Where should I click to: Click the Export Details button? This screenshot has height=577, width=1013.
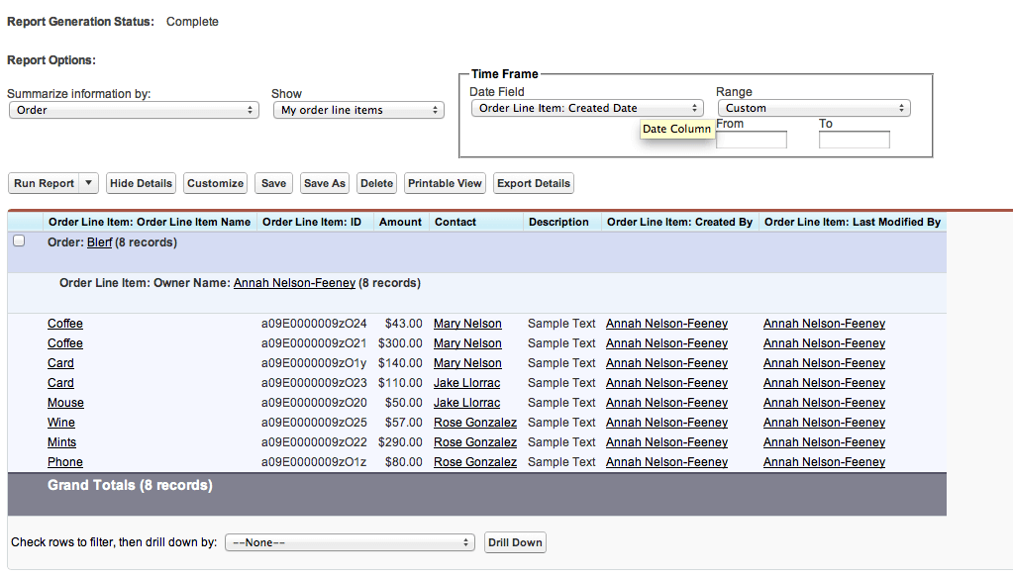coord(534,183)
